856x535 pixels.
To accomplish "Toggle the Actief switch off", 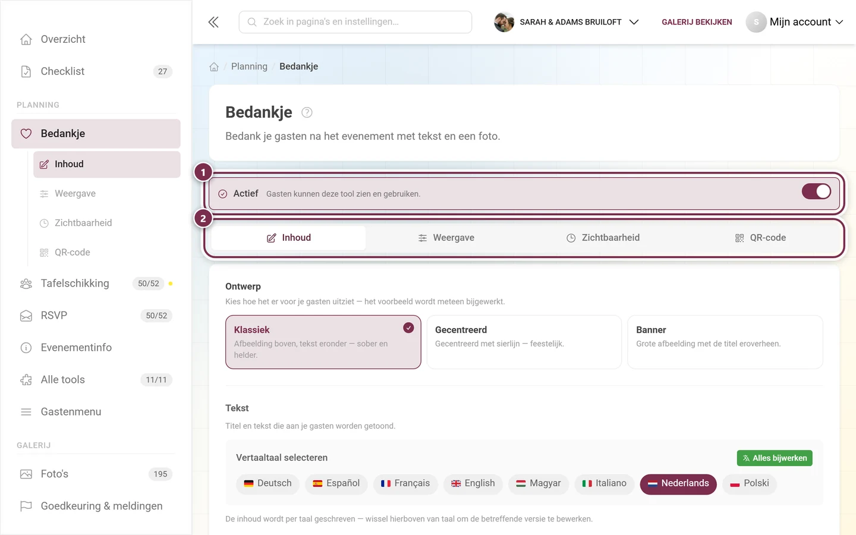I will click(816, 191).
